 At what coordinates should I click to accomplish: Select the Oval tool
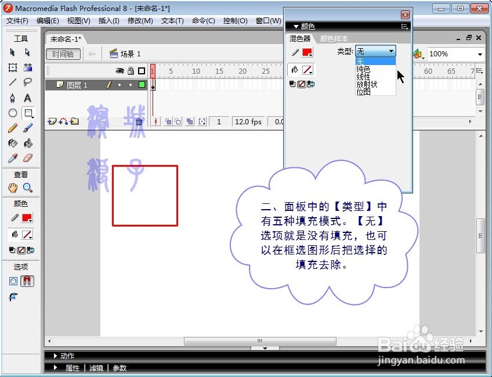coord(13,112)
